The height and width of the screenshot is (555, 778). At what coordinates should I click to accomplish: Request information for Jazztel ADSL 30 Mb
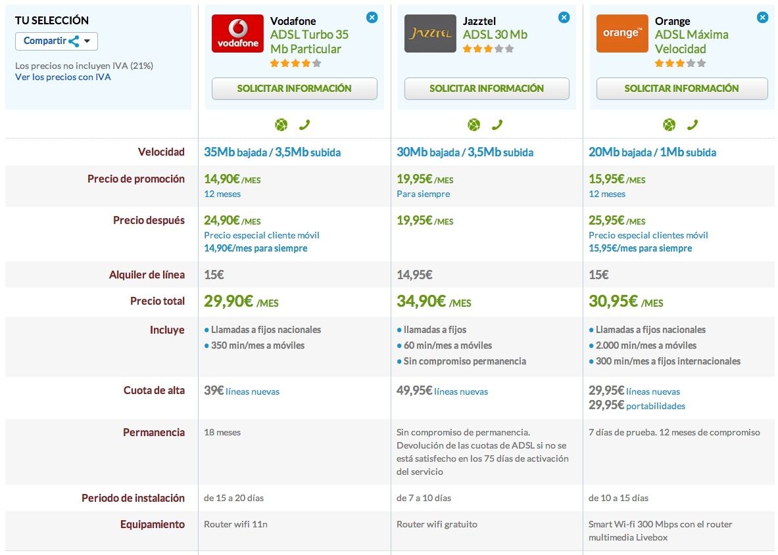pos(487,89)
